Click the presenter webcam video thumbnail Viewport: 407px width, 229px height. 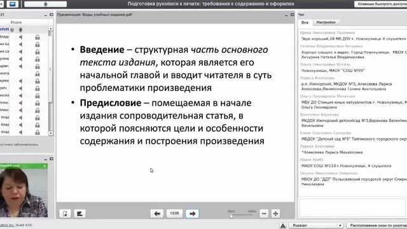[24, 193]
